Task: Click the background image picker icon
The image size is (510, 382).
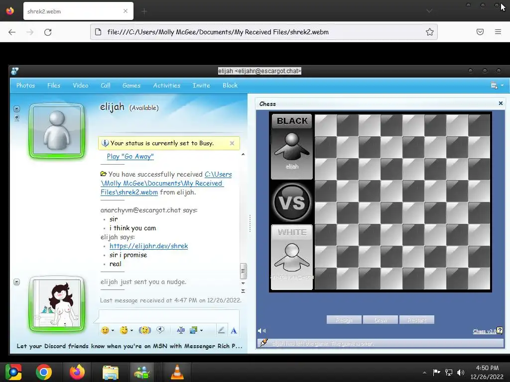Action: (x=194, y=330)
